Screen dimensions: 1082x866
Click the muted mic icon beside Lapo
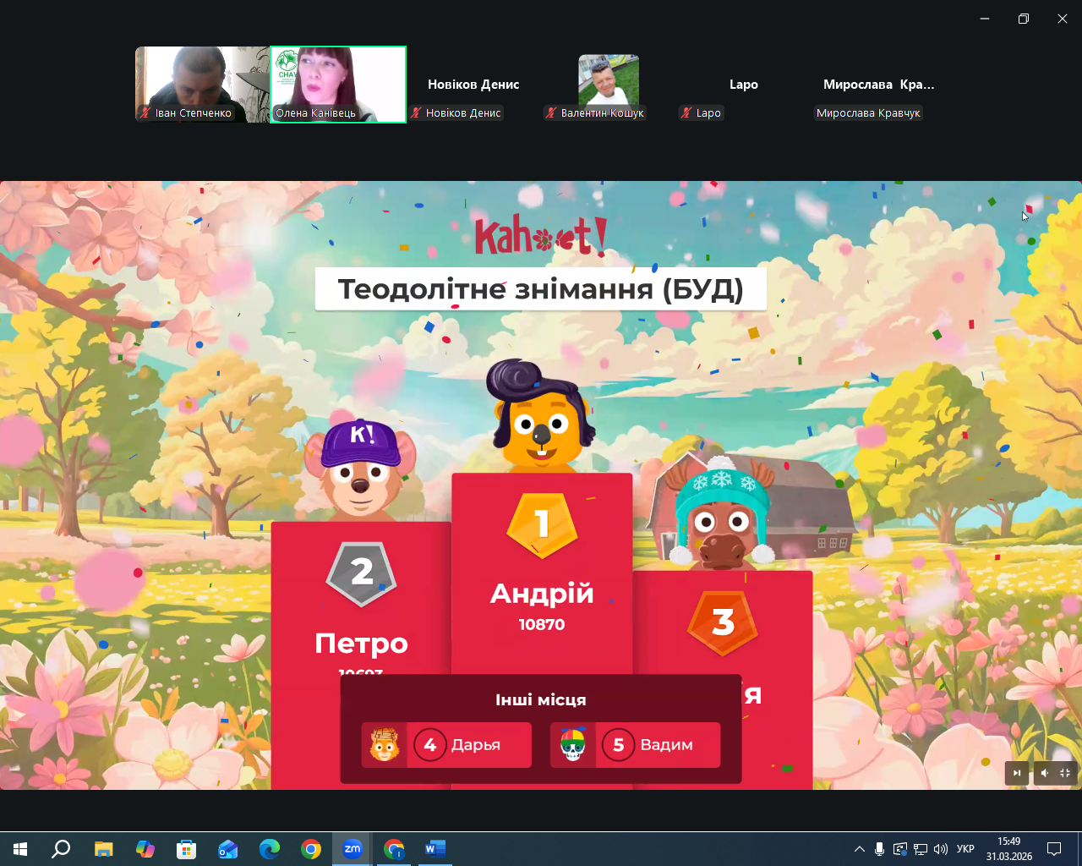[686, 113]
